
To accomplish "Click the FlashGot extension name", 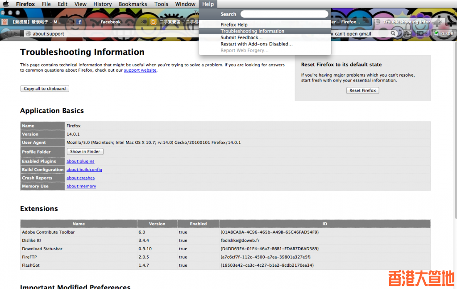I will [x=31, y=265].
